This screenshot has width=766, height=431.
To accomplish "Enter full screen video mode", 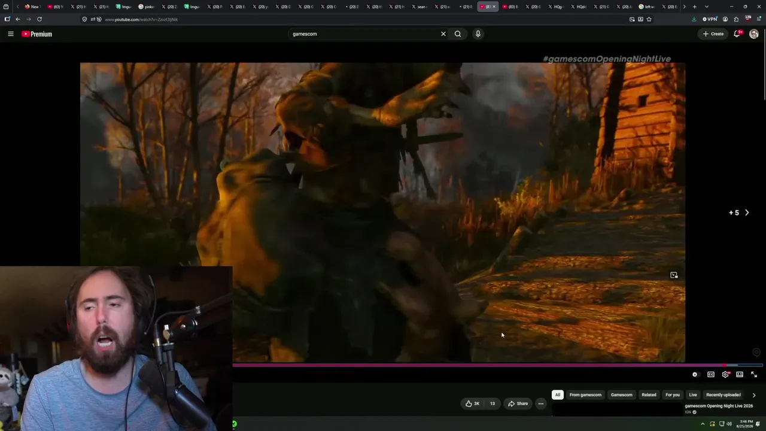I will point(754,375).
